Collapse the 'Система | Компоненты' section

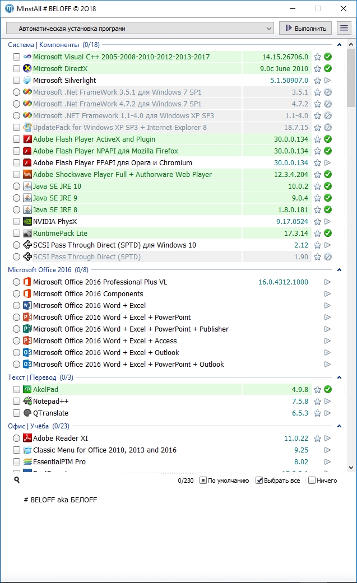(x=339, y=45)
